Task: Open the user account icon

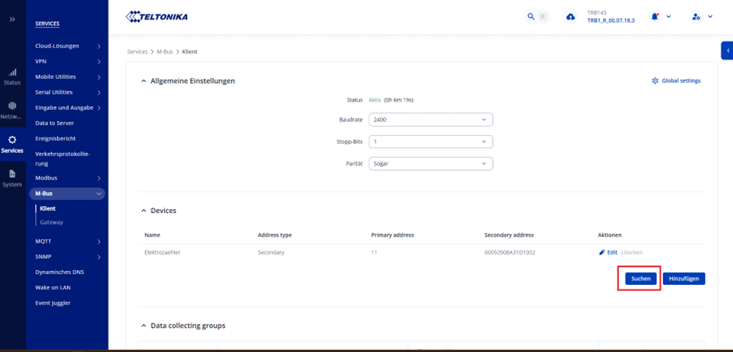Action: (x=696, y=17)
